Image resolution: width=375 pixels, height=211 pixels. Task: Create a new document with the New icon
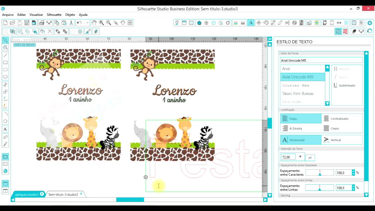pyautogui.click(x=5, y=23)
